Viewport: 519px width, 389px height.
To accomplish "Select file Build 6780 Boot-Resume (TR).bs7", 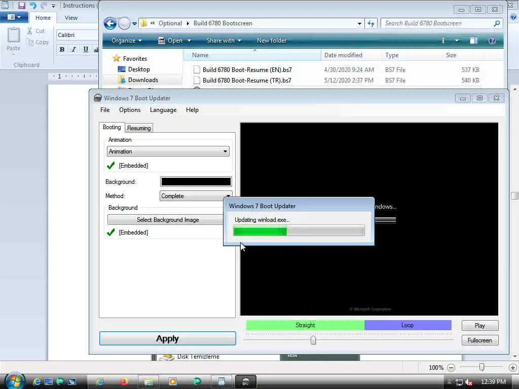I will [247, 81].
